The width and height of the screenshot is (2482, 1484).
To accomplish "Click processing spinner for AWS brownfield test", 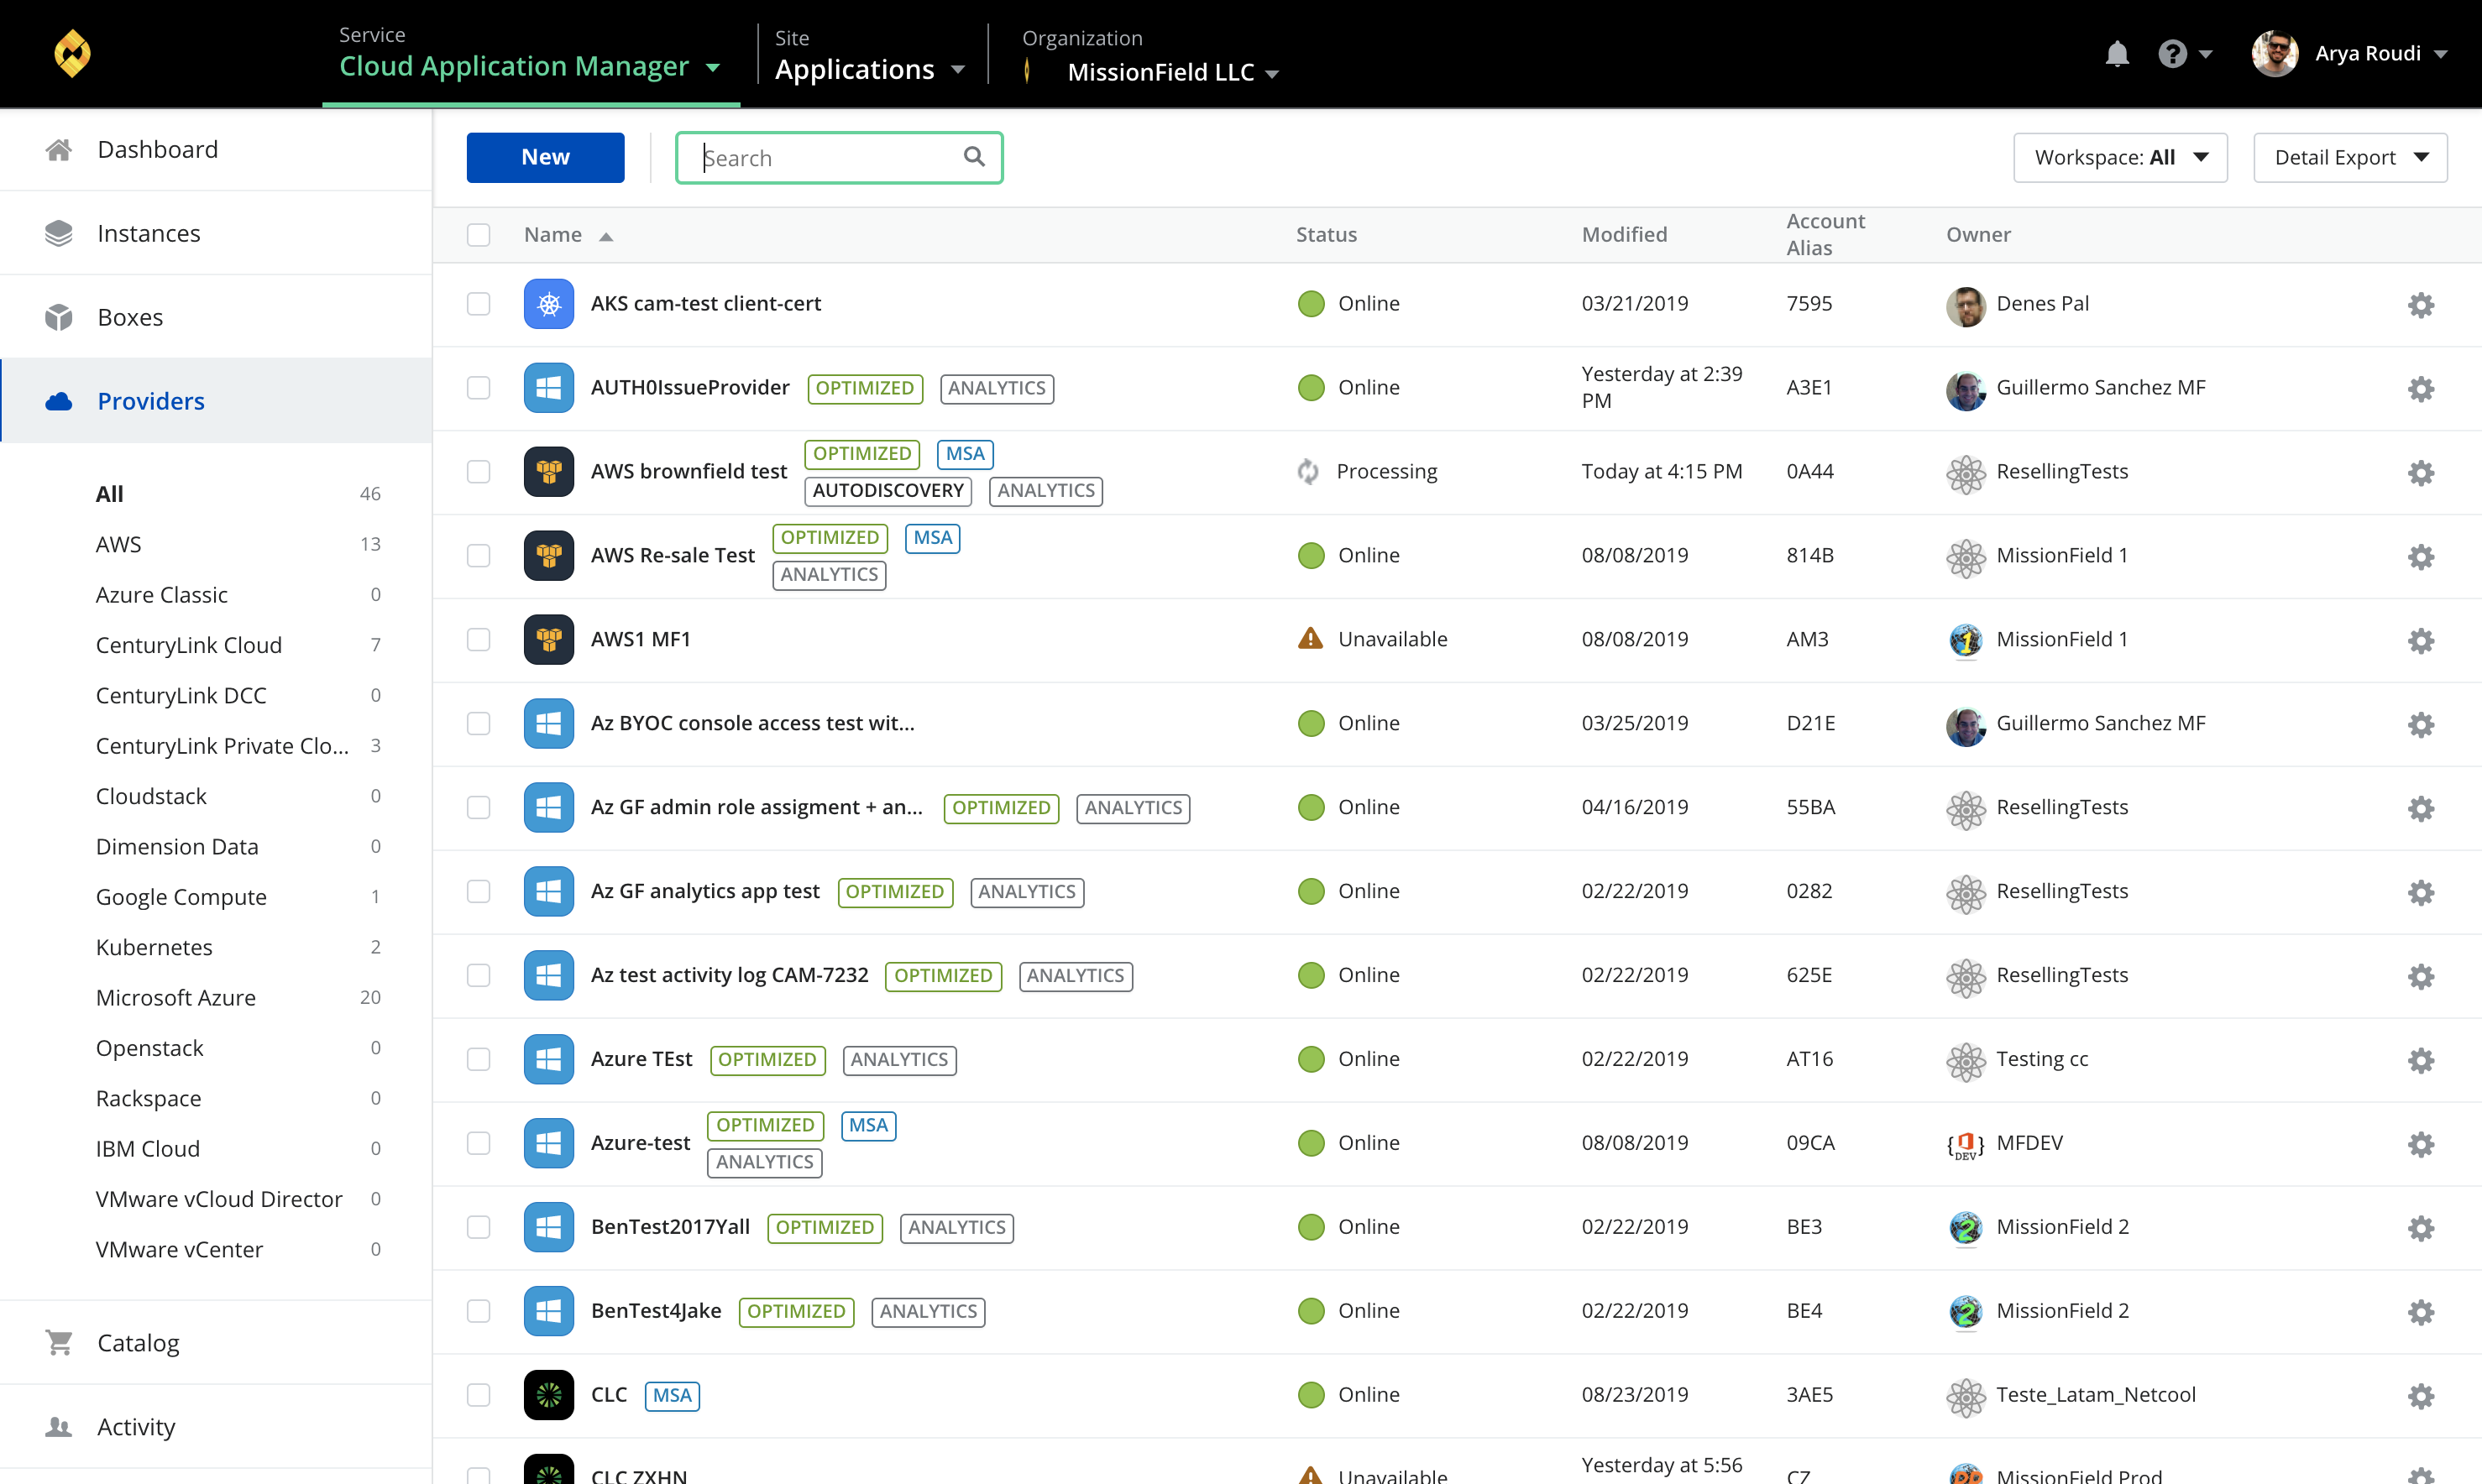I will pos(1308,472).
